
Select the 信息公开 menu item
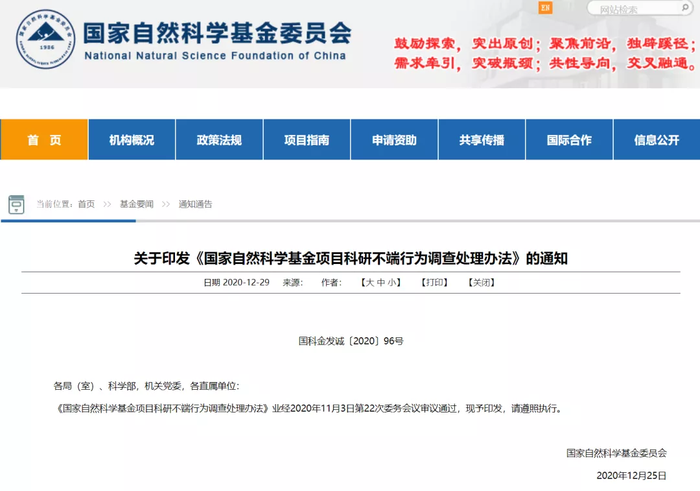(657, 140)
